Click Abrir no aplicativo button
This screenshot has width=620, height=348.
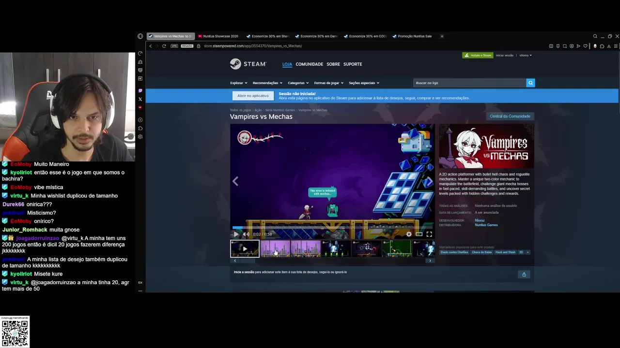tap(253, 96)
